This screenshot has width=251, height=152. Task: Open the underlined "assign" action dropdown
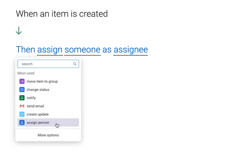50,50
